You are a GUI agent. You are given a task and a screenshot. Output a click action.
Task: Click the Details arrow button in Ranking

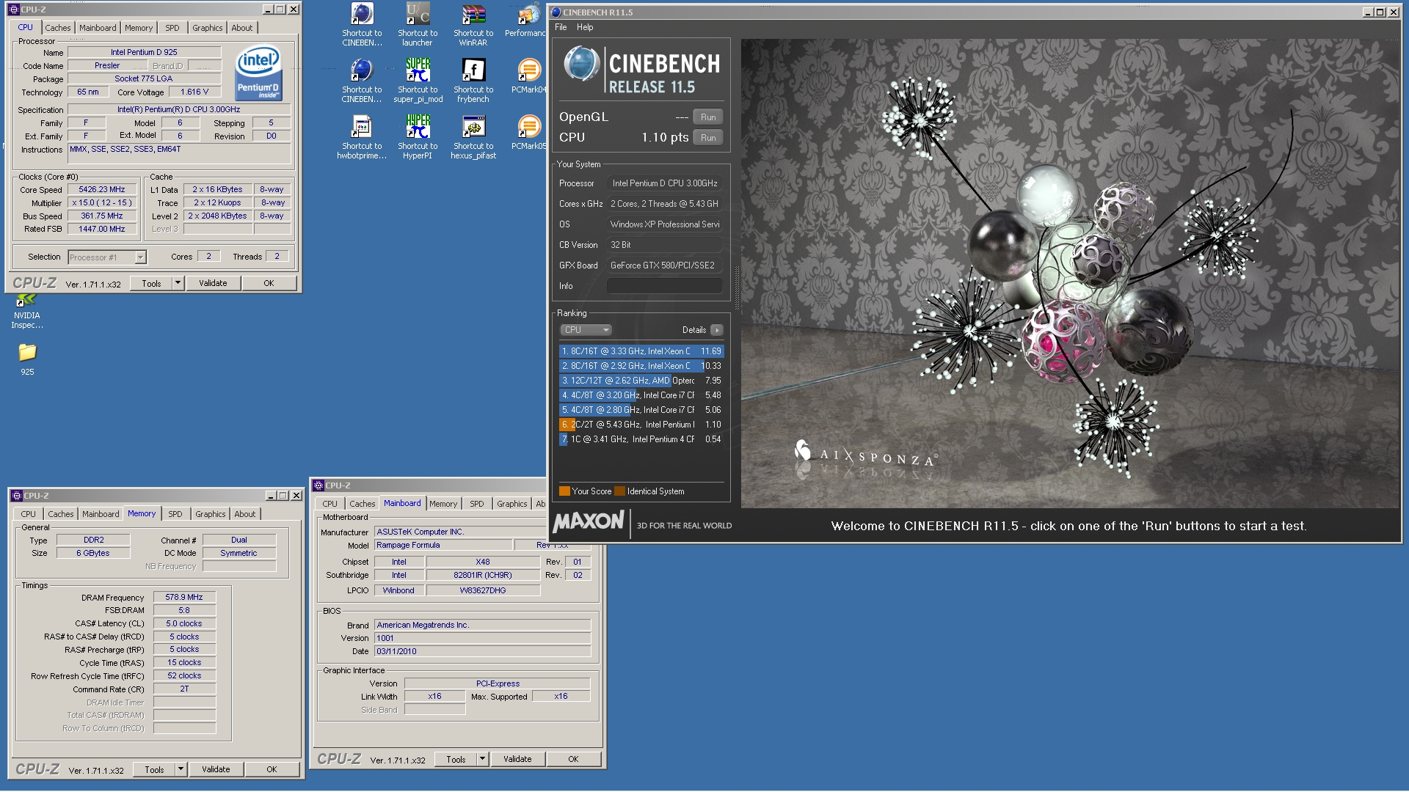[x=717, y=330]
